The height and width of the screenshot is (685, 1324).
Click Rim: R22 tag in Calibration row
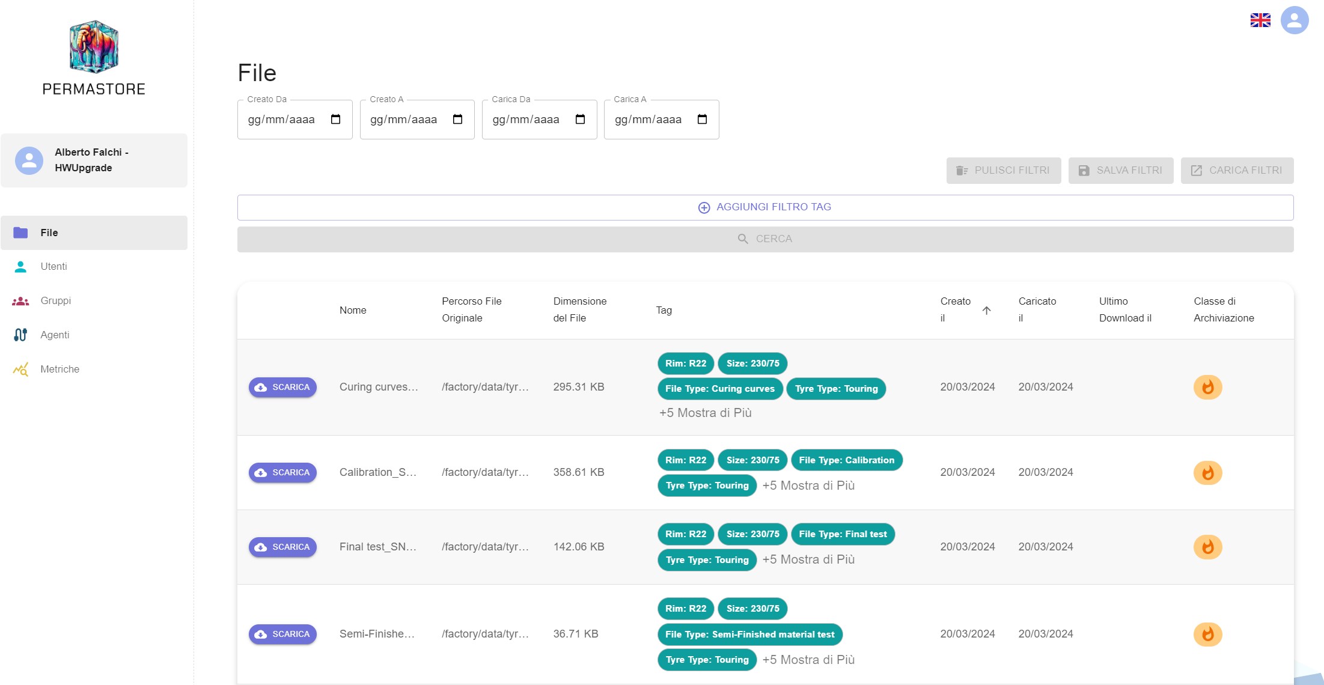point(686,460)
